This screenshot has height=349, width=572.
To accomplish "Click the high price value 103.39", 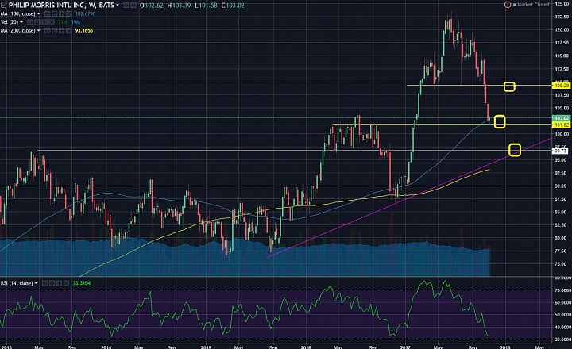I will [x=182, y=6].
